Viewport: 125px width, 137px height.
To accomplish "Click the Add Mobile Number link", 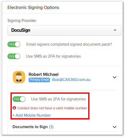I will [32, 115].
